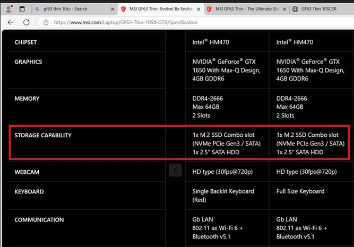The image size is (354, 247).
Task: Go back with the back arrow
Action: [11, 22]
